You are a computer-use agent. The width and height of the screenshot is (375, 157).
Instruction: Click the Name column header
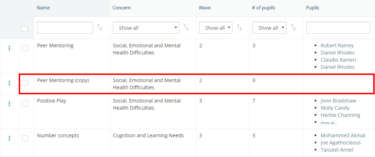click(x=43, y=8)
